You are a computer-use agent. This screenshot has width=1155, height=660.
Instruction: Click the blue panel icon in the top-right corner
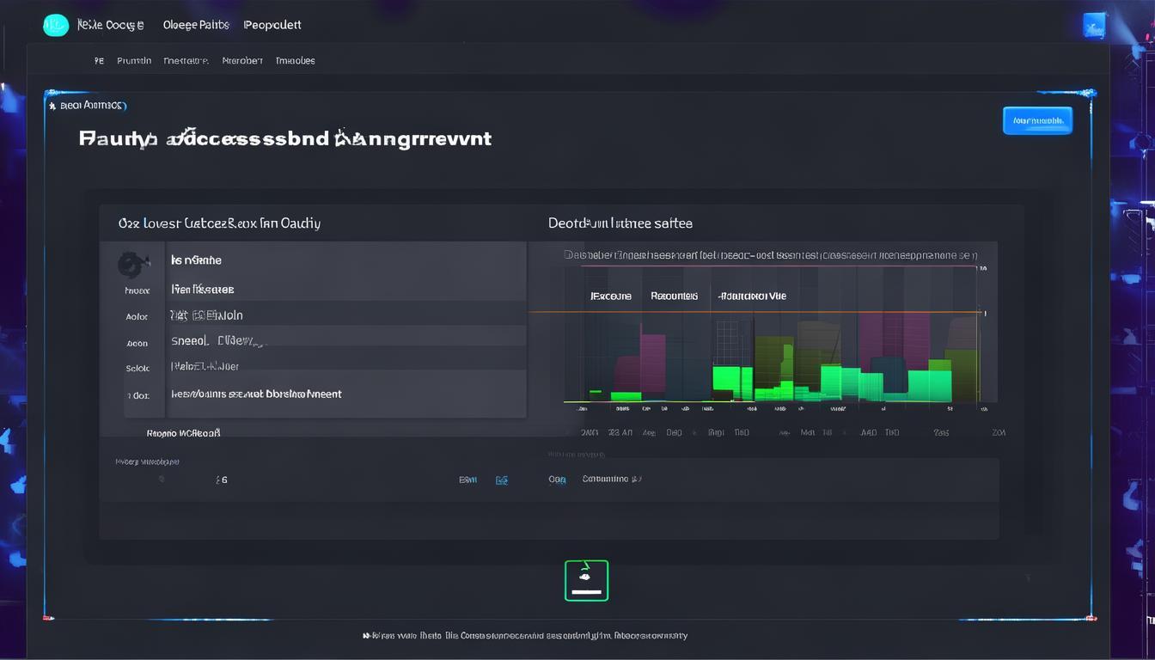coord(1095,26)
